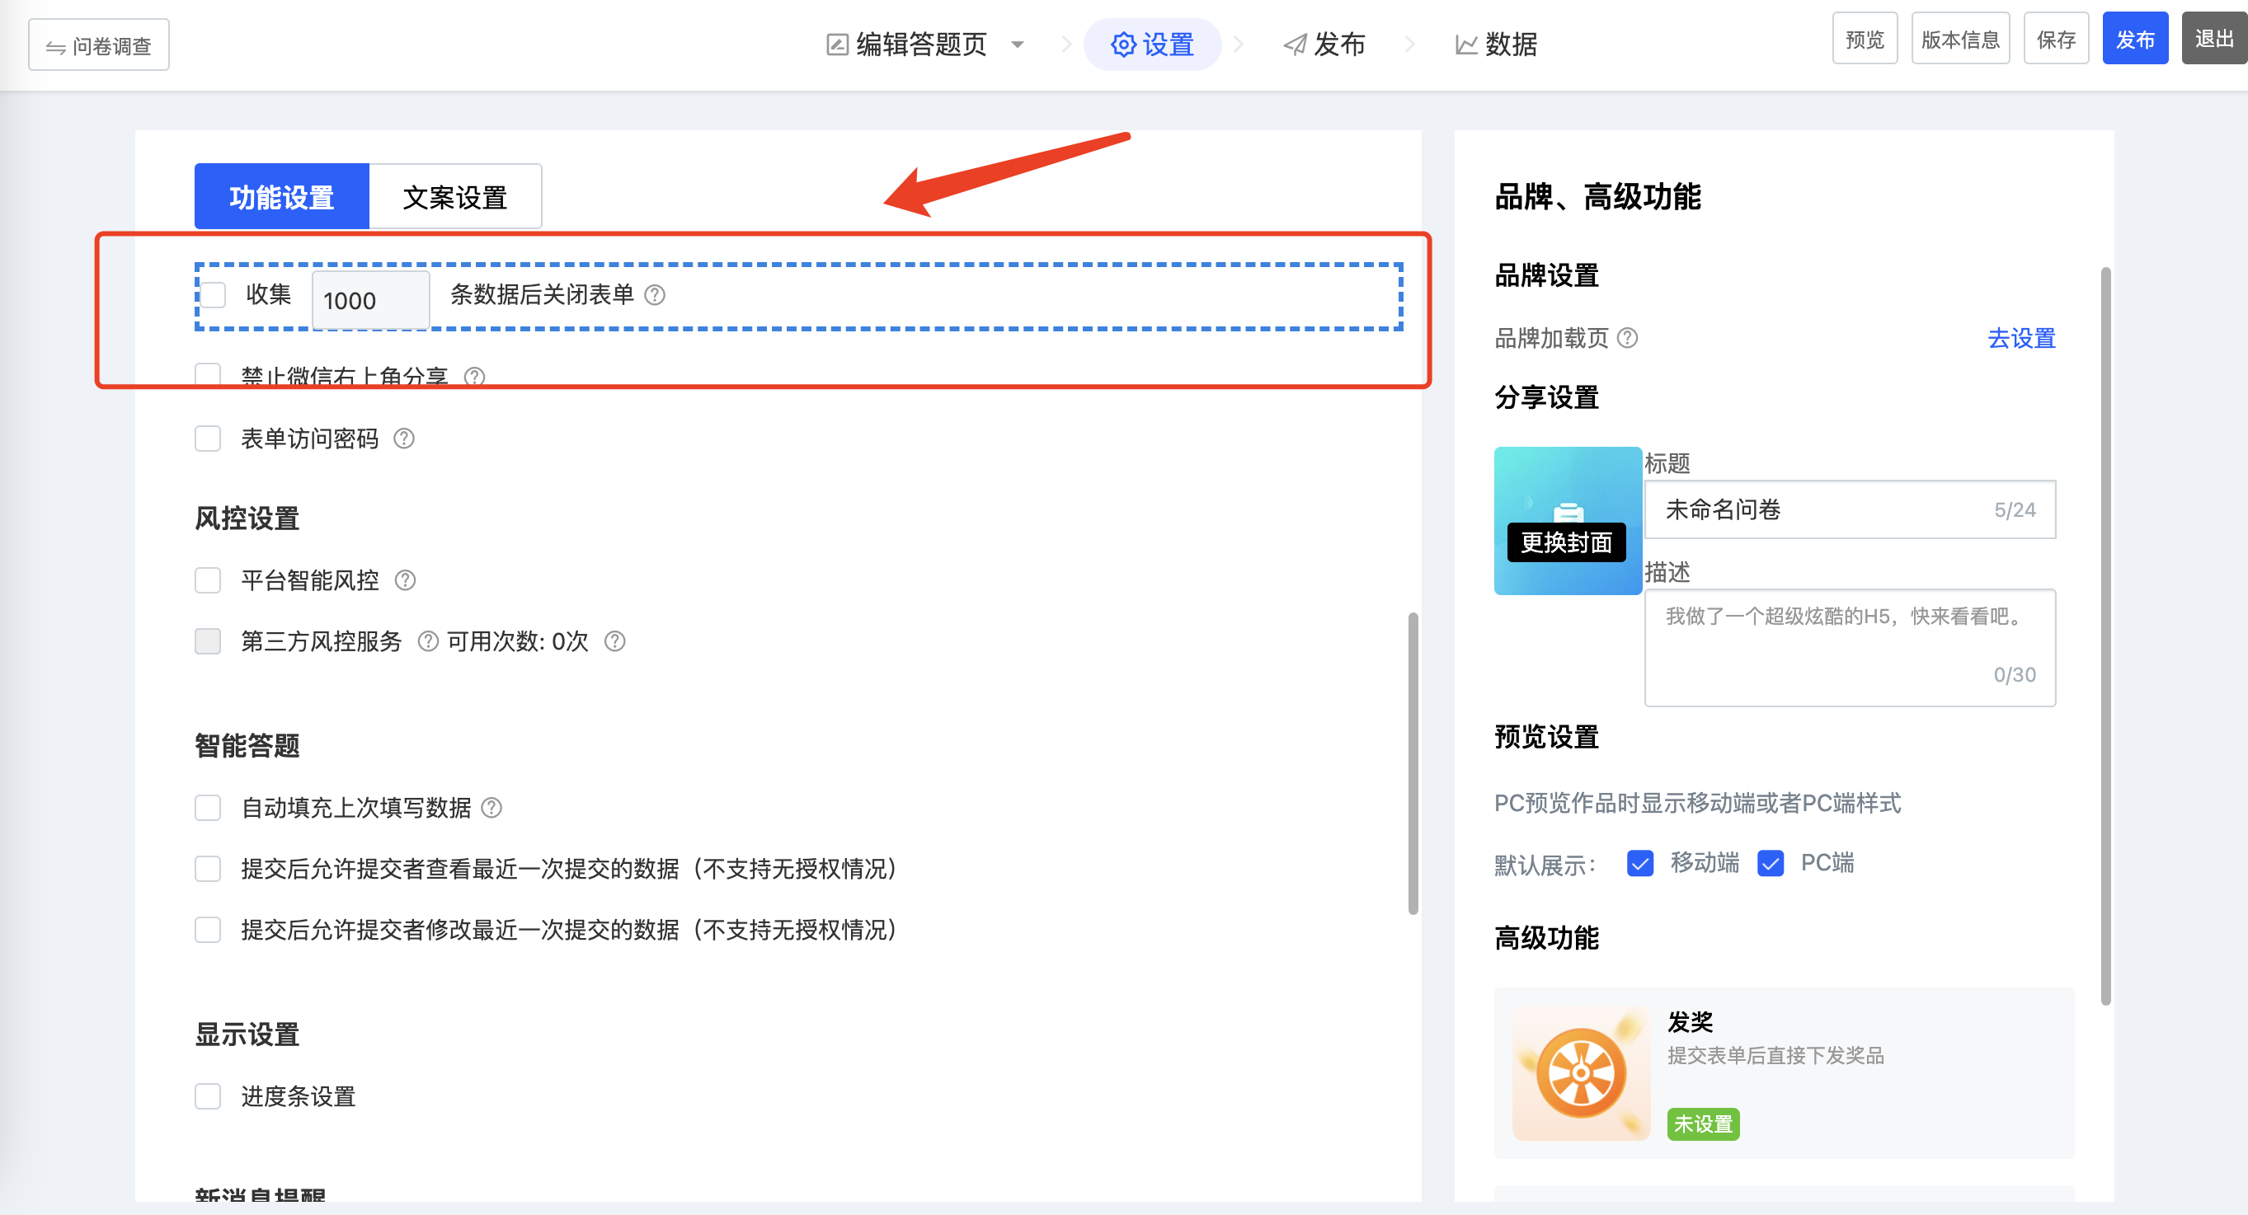The height and width of the screenshot is (1215, 2248).
Task: Open the 问卷调查 type switcher
Action: pyautogui.click(x=99, y=45)
